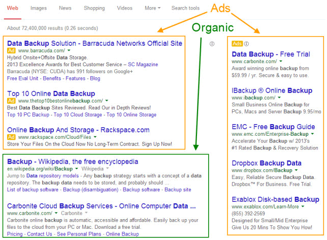Viewport: 327px width, 240px height.
Task: Expand dropdown arrow next to www.barracuda.com
Action: [x=69, y=50]
